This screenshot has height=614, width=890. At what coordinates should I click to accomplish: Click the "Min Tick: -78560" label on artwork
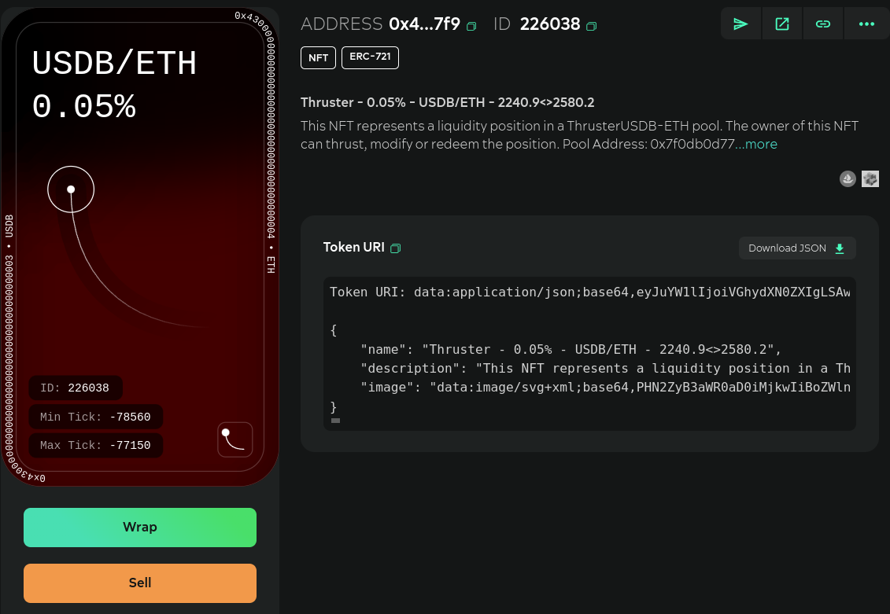click(x=95, y=417)
